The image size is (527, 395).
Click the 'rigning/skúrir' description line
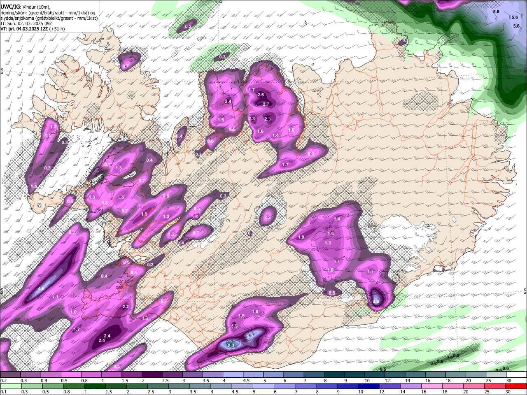click(49, 13)
